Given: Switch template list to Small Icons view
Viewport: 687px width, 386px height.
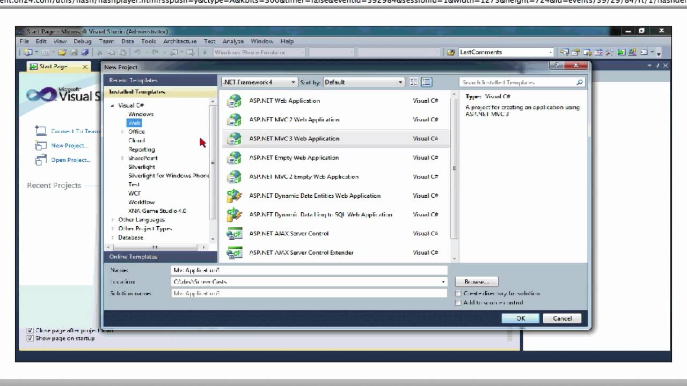Looking at the screenshot, I should (x=414, y=82).
